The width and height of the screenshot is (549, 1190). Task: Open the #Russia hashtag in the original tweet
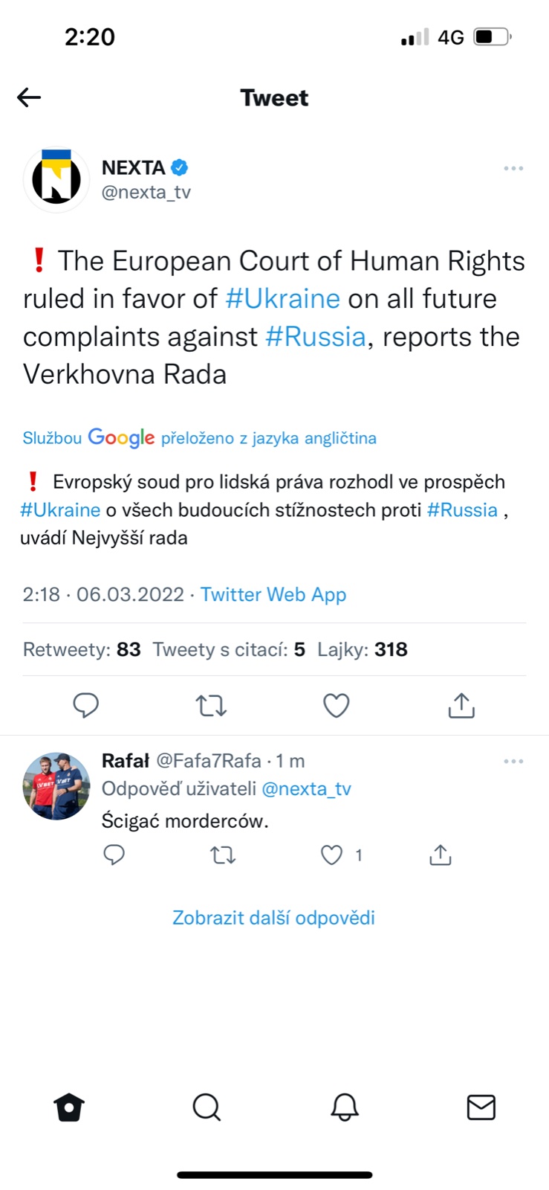click(316, 337)
